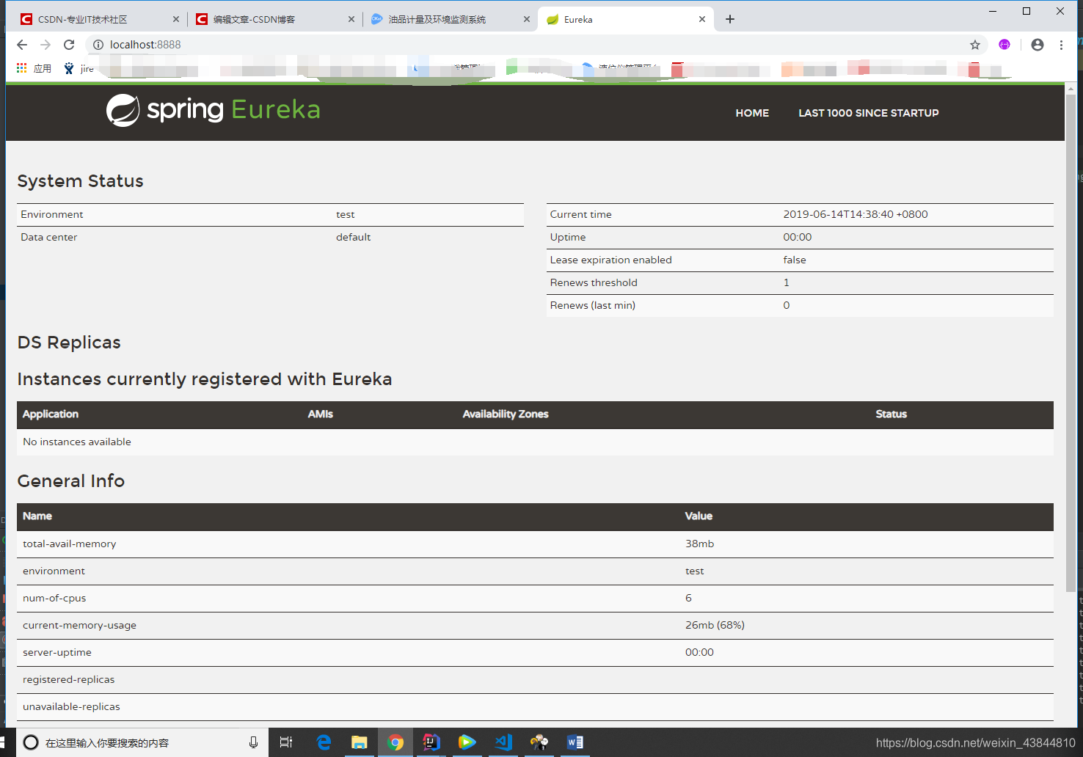
Task: Open File Explorer from the taskbar
Action: pos(359,742)
